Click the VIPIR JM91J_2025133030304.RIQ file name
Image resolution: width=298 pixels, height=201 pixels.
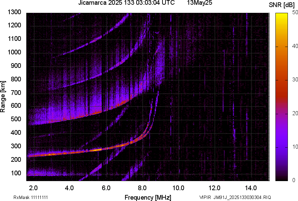coord(235,197)
